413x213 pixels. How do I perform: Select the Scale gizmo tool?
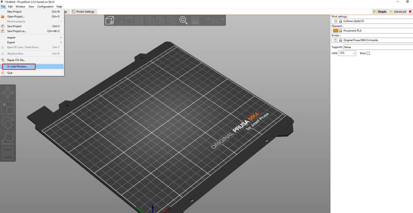point(8,108)
